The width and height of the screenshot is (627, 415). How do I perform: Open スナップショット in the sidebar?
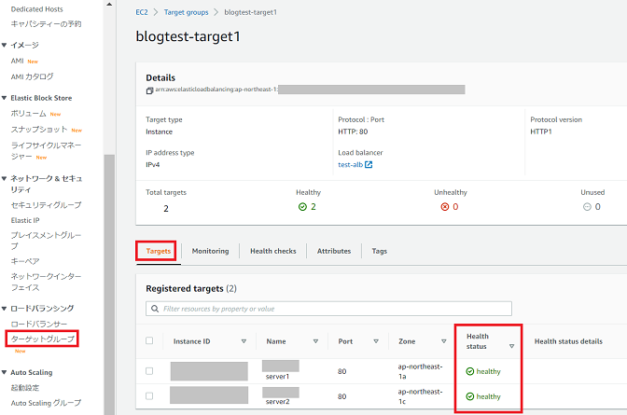point(39,129)
